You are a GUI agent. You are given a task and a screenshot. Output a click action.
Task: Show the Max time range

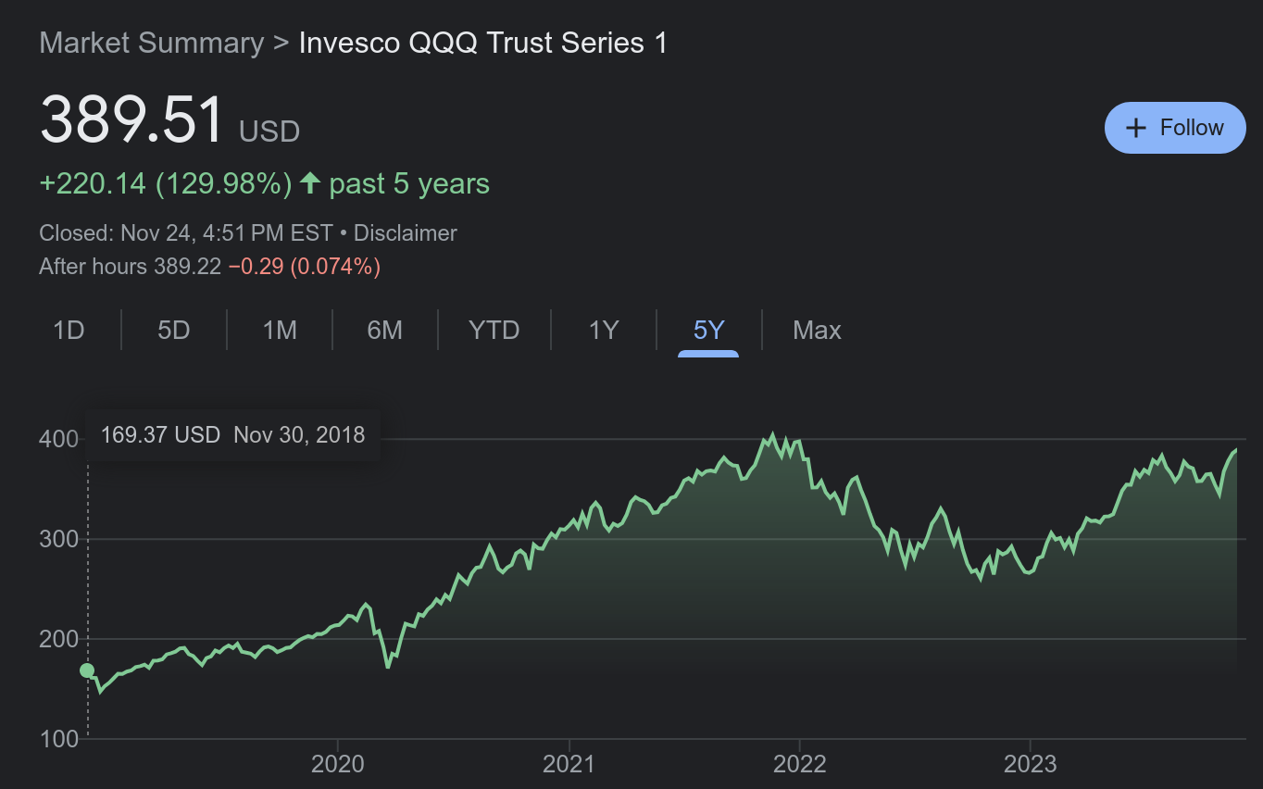coord(817,331)
